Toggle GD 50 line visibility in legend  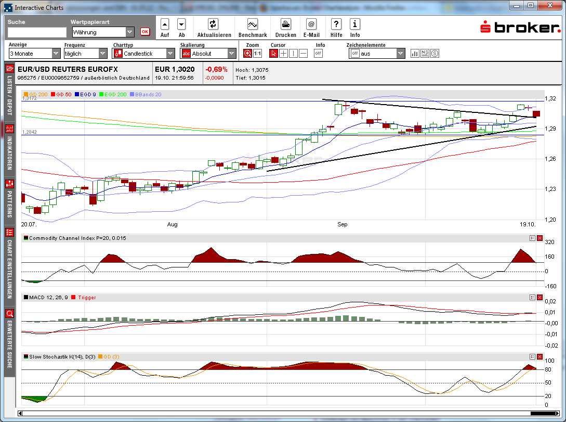(x=61, y=94)
